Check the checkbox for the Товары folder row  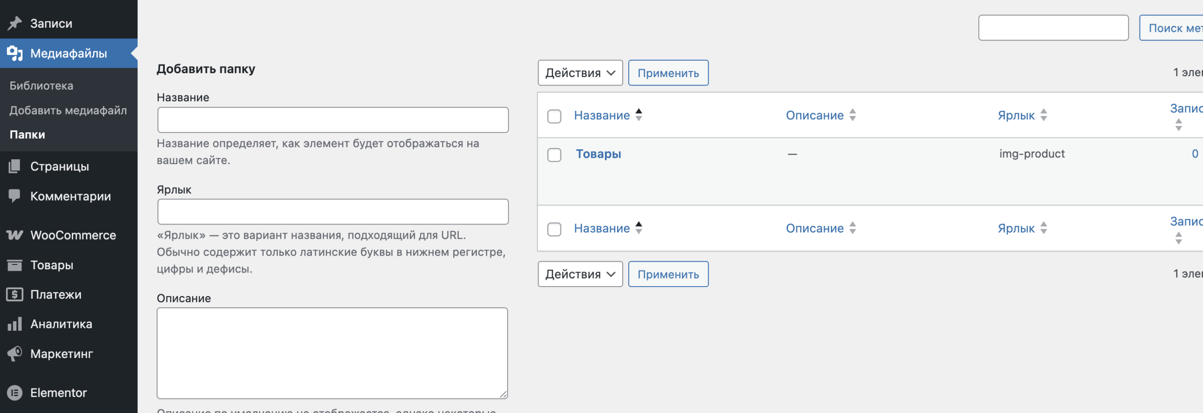pos(555,155)
